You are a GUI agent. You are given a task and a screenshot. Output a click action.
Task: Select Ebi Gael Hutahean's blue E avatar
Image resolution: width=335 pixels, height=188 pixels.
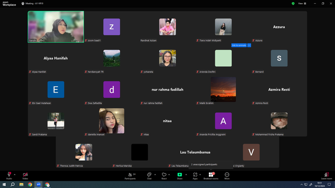[x=56, y=89]
